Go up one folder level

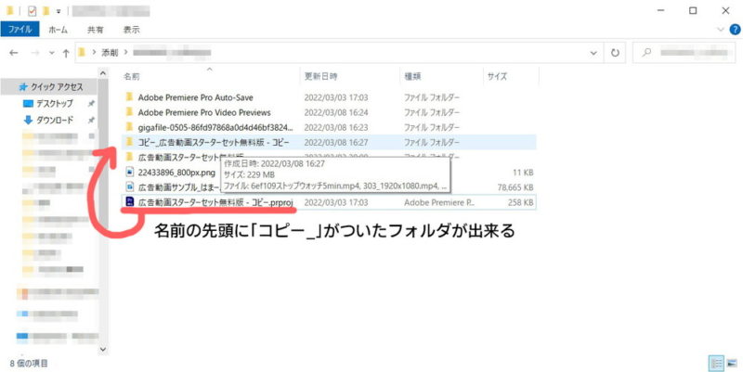click(64, 52)
